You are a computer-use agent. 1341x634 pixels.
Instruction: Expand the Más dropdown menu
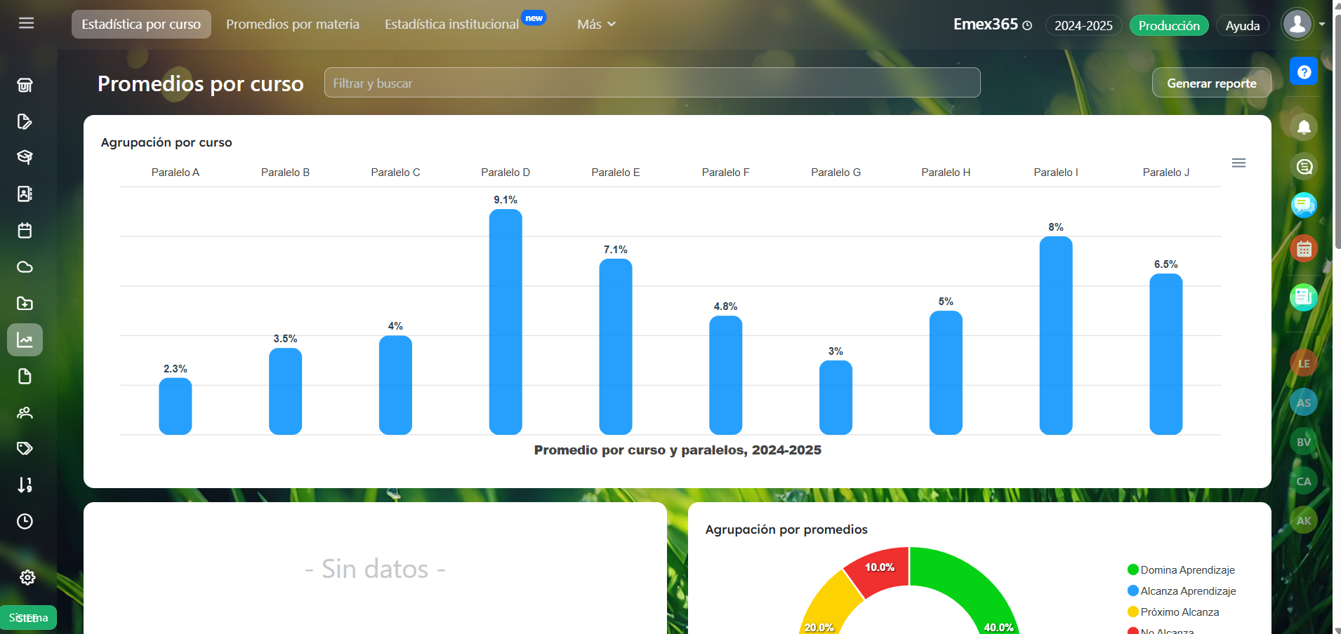(x=596, y=24)
